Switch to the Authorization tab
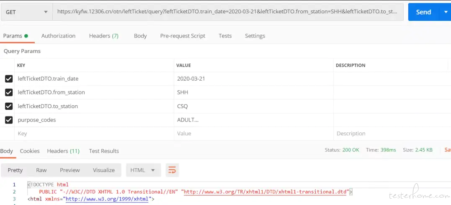 pyautogui.click(x=58, y=36)
